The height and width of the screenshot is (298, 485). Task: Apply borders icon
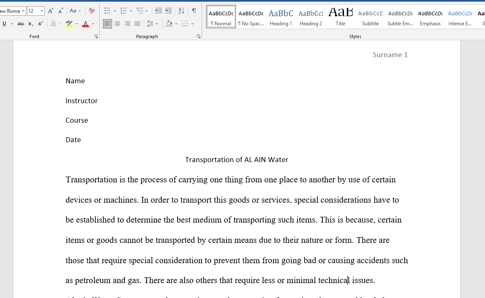click(185, 24)
